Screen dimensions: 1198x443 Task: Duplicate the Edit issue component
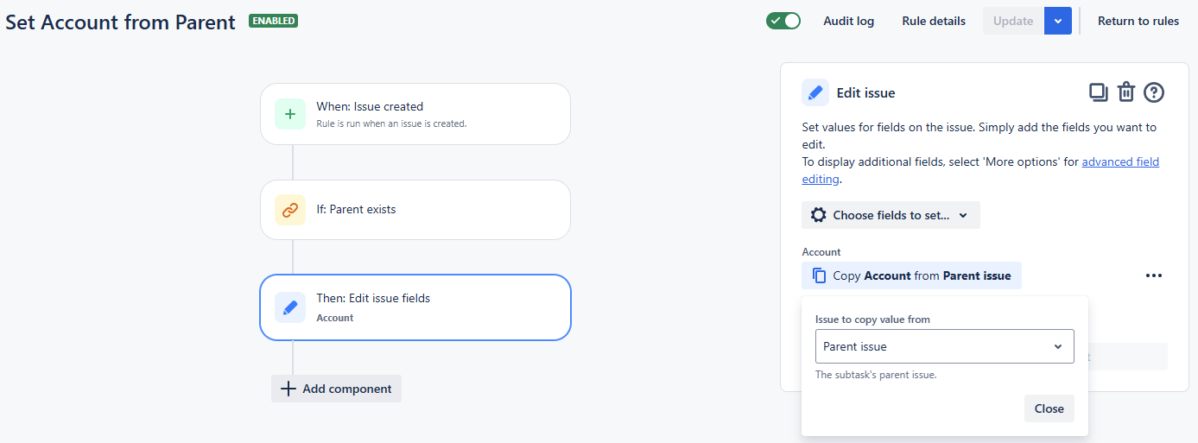[x=1098, y=92]
